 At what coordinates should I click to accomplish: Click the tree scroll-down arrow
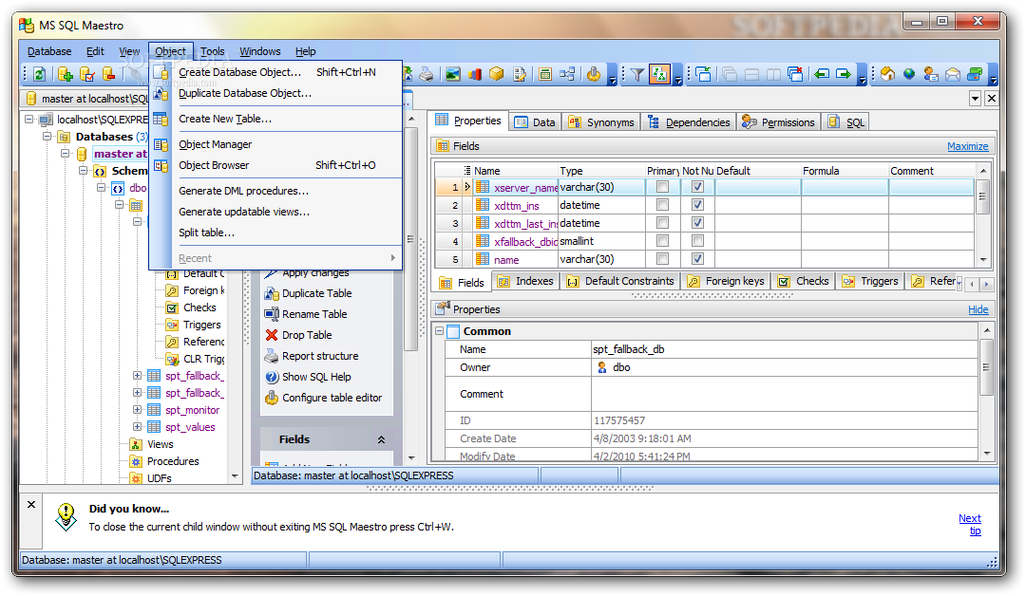(x=235, y=476)
